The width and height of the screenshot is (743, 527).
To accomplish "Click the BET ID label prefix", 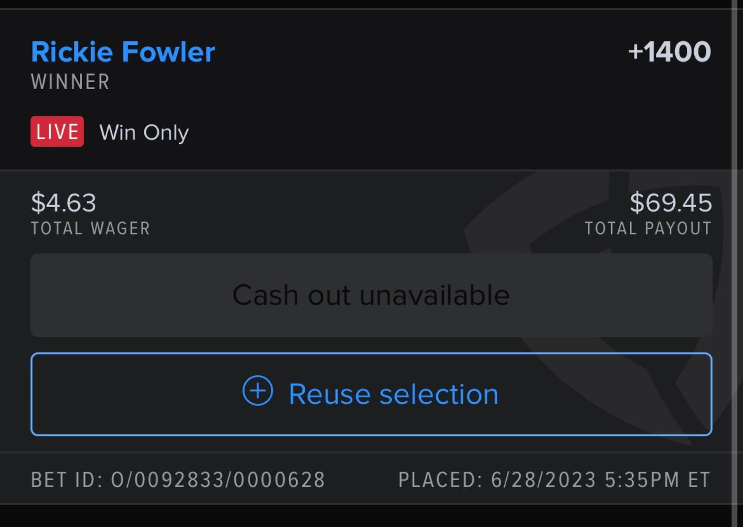I will [x=66, y=480].
